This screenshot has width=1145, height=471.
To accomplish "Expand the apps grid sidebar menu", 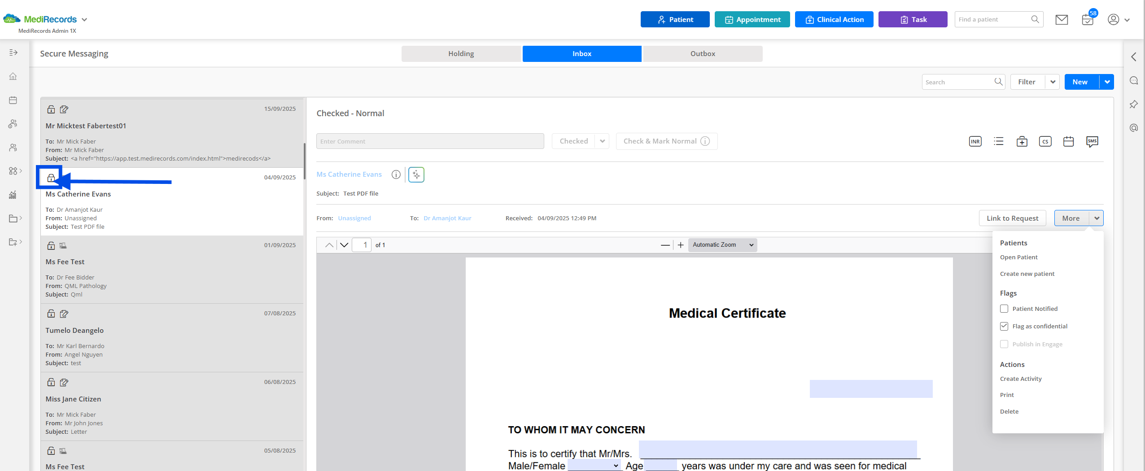I will point(15,171).
